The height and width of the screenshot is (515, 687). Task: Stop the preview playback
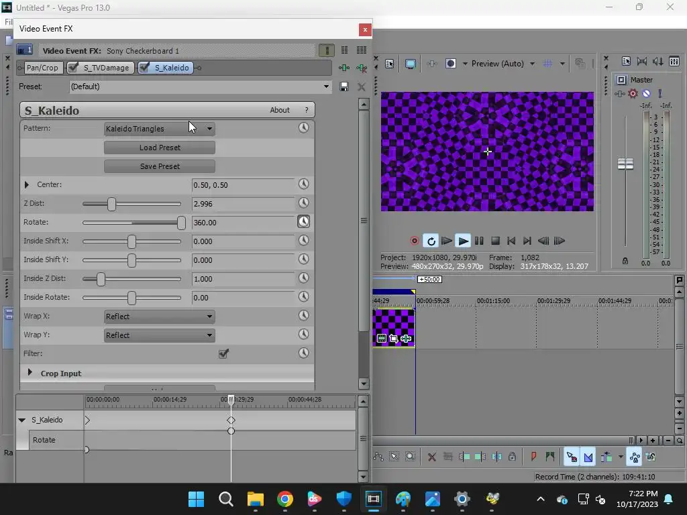point(496,241)
